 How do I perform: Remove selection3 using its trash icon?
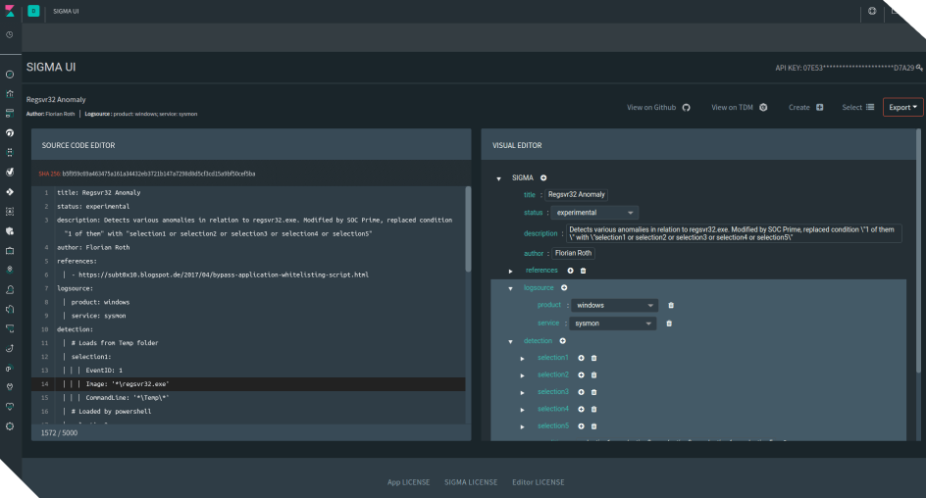coord(593,392)
